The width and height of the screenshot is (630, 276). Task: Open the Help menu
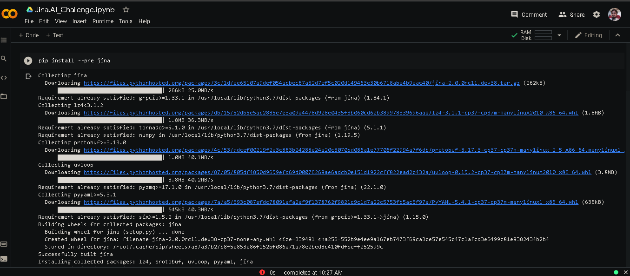[x=144, y=21]
